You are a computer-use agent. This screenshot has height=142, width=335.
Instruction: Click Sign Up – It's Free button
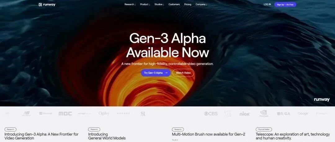[x=285, y=4]
